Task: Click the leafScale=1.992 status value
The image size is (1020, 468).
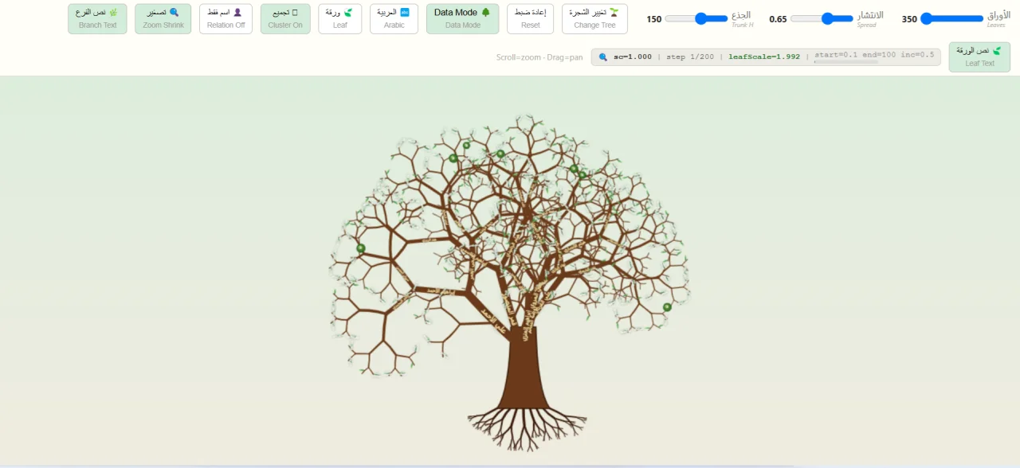Action: pos(764,57)
